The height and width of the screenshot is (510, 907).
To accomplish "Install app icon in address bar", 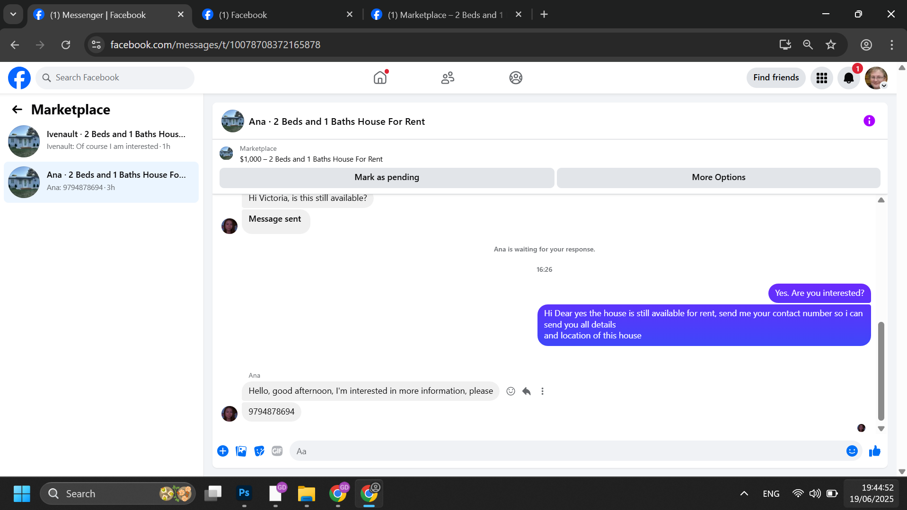I will point(785,45).
